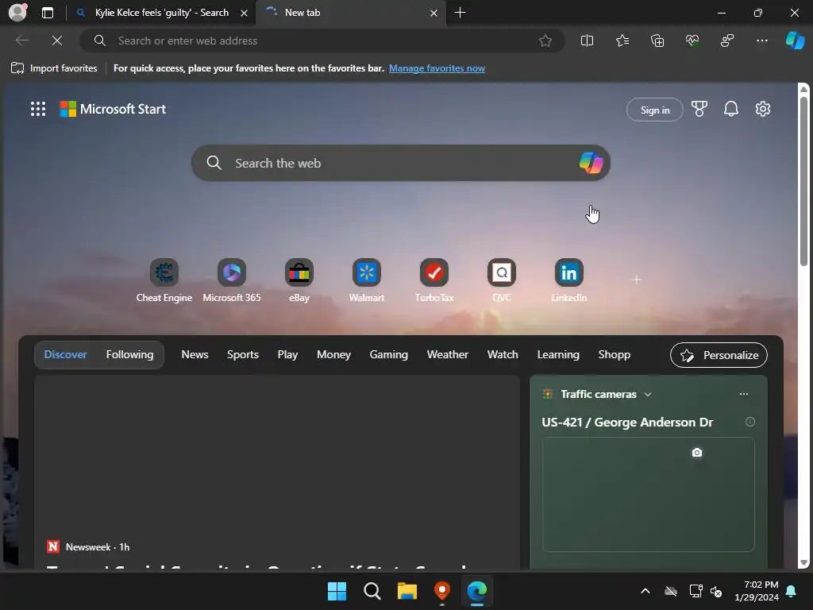Open the Walmart quick link
Image resolution: width=813 pixels, height=610 pixels.
[x=367, y=280]
